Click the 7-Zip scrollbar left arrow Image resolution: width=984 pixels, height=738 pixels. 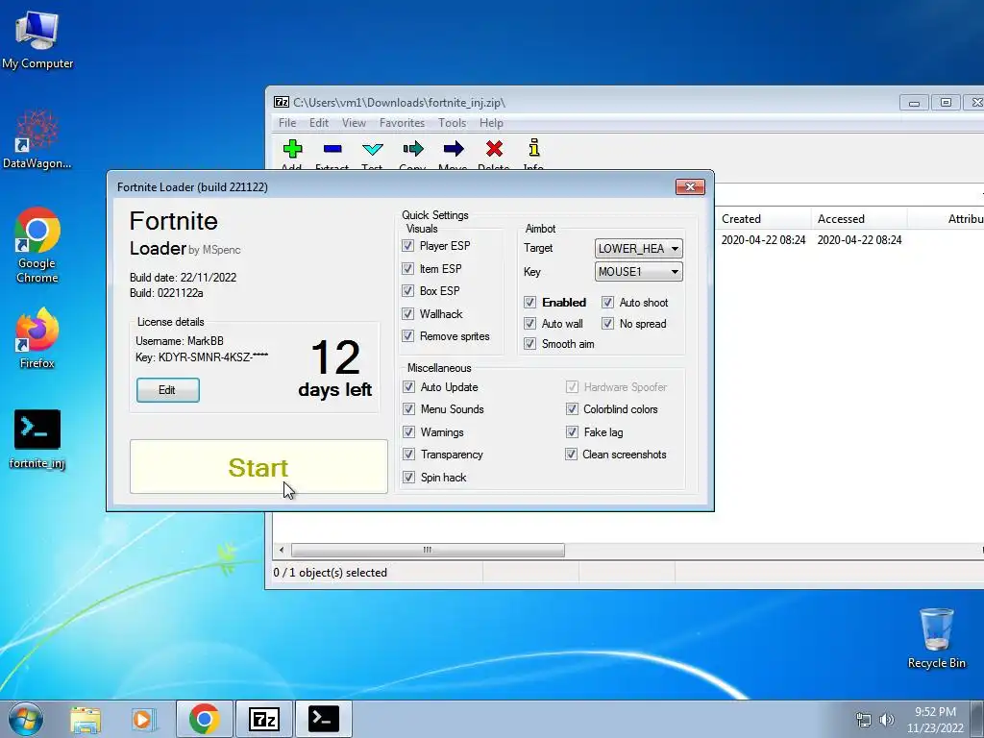tap(282, 550)
